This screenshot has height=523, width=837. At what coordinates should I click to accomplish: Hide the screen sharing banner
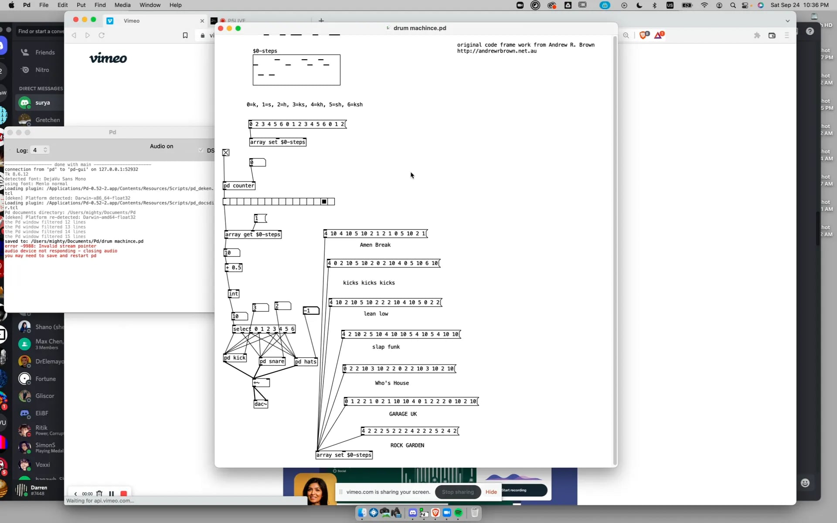pos(491,492)
